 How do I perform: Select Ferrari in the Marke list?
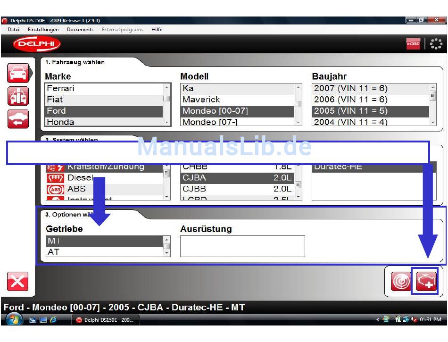pos(104,88)
